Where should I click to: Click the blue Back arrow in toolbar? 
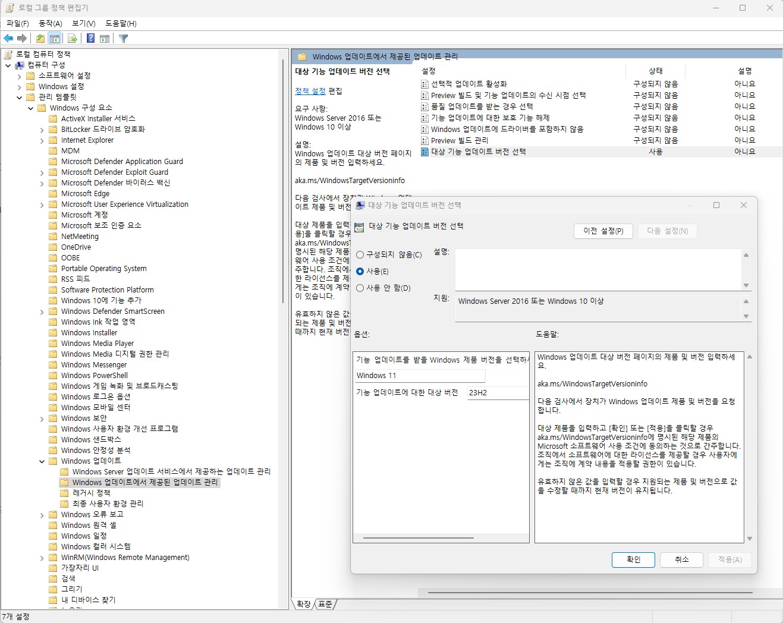tap(8, 39)
